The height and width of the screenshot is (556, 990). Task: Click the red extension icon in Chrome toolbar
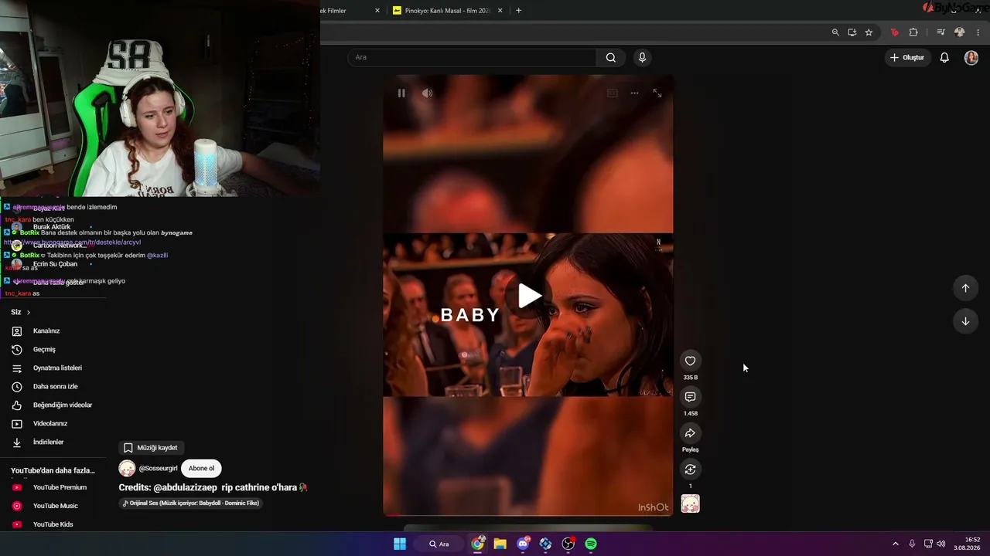click(895, 32)
